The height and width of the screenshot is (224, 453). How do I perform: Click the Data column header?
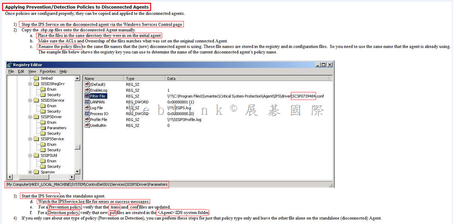(172, 78)
